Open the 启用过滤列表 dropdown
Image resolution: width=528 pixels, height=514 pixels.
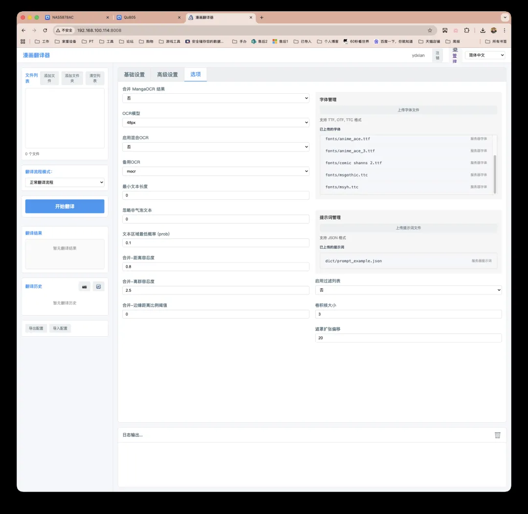(x=408, y=290)
